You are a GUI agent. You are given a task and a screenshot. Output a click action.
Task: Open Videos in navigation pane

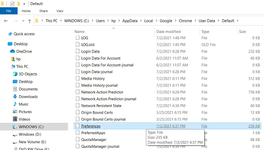25,119
